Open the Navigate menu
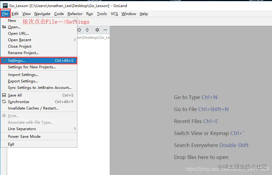The image size is (272, 175). 42,14
